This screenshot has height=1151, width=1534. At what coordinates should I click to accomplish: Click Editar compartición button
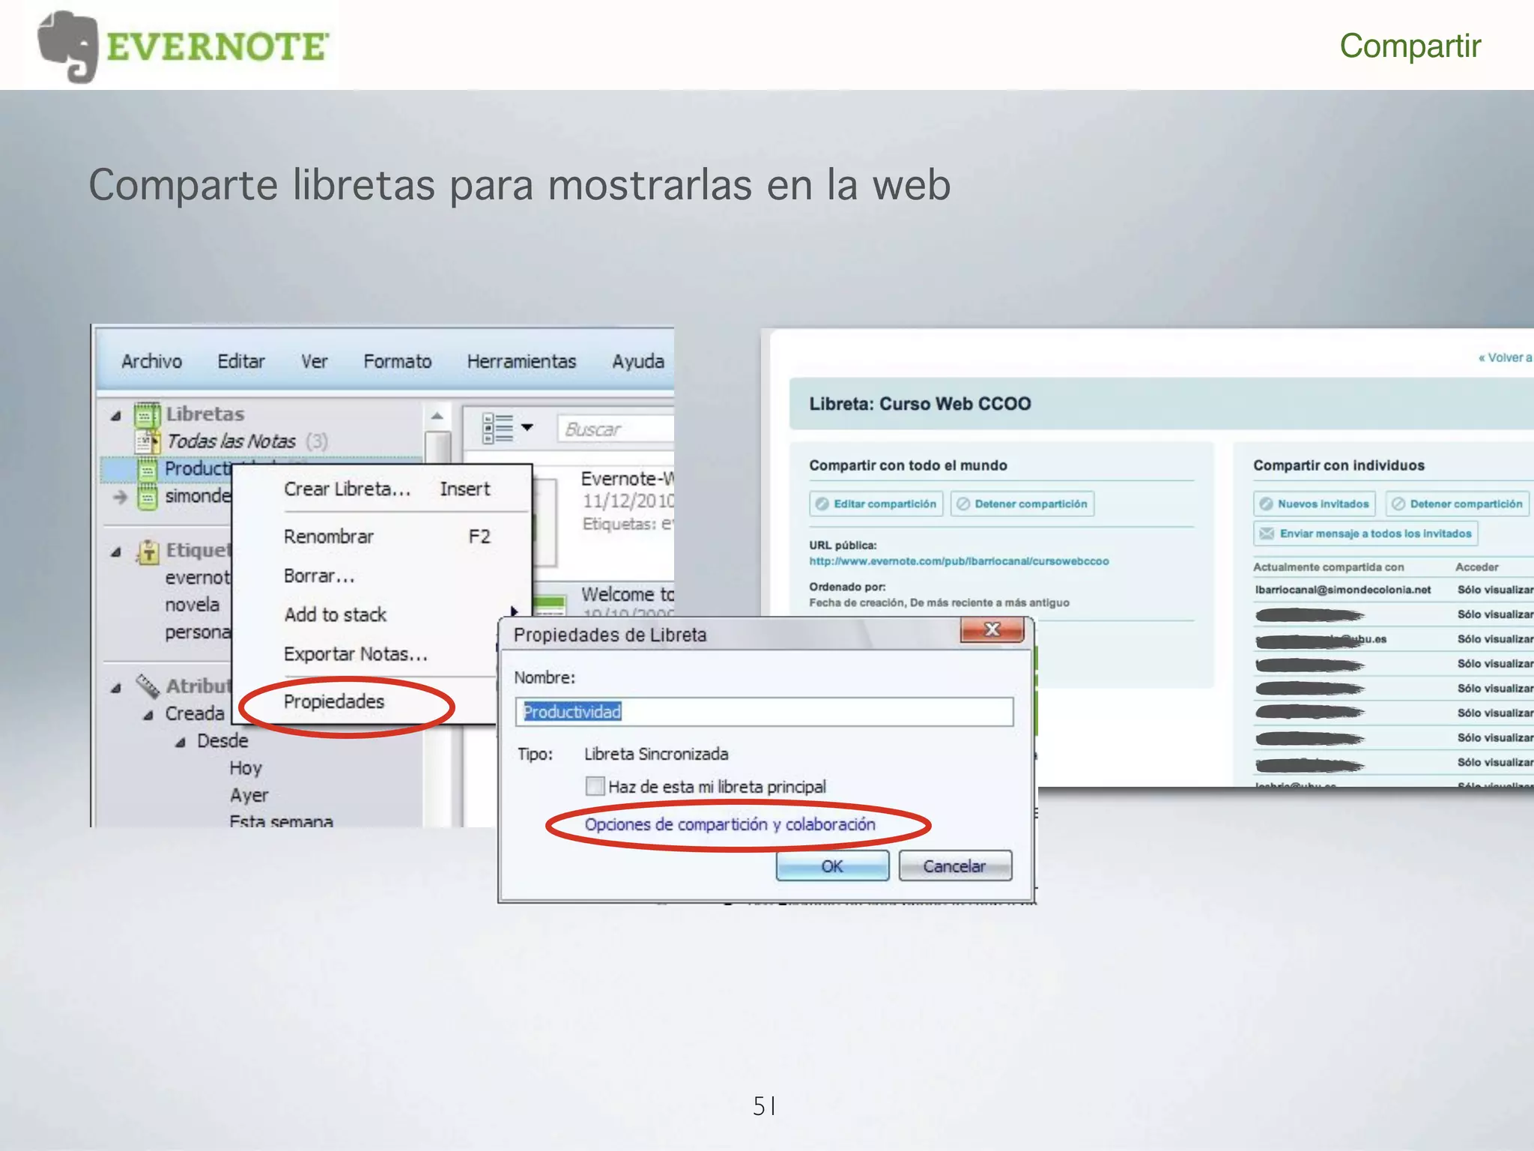876,504
